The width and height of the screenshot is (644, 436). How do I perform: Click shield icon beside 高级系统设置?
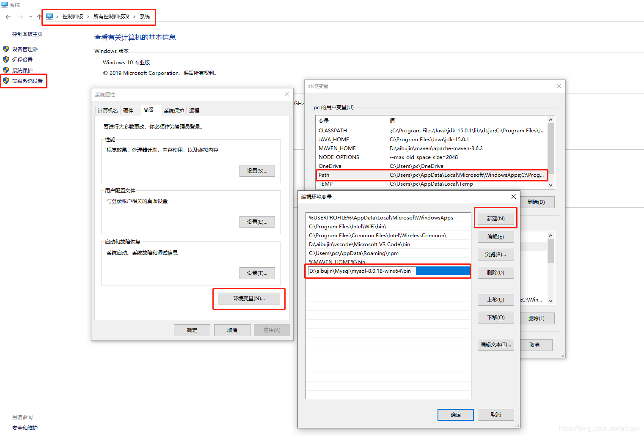[6, 81]
